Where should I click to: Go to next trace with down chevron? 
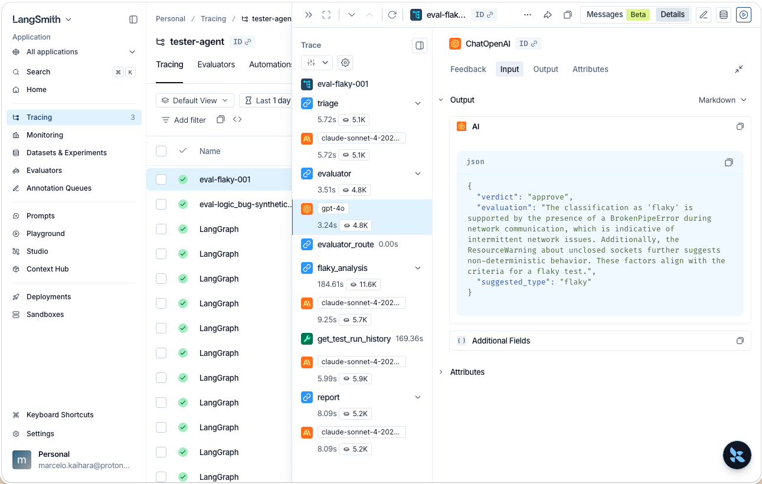point(352,15)
